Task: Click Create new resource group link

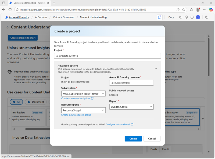Action: (x=76, y=115)
